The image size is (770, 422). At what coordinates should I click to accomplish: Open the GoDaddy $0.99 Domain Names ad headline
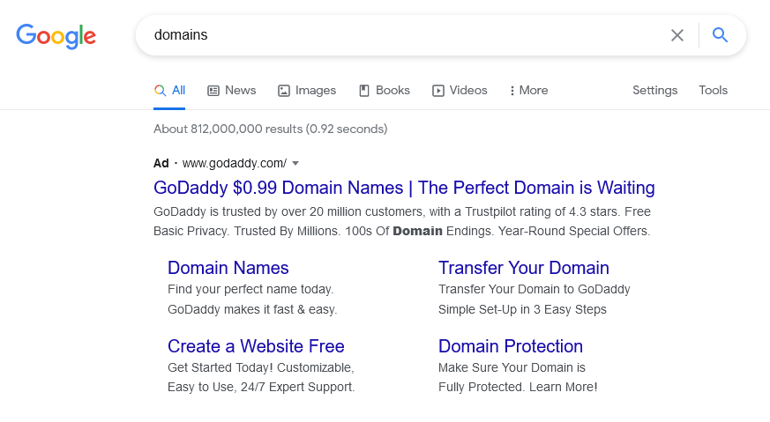pos(404,188)
